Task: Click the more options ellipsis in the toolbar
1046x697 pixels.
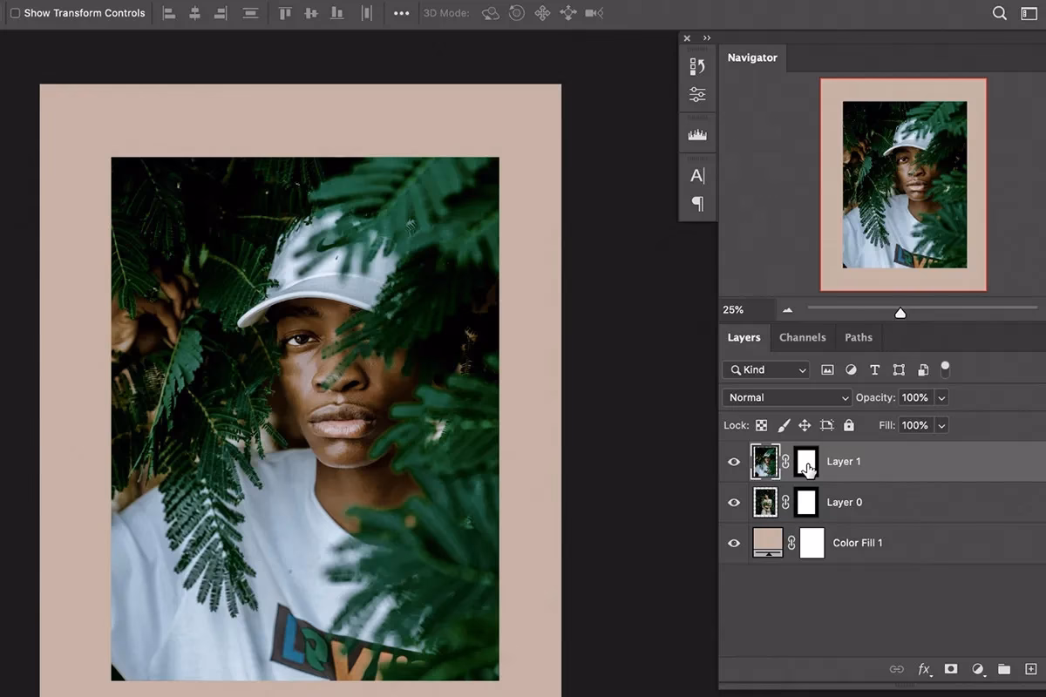Action: click(401, 13)
